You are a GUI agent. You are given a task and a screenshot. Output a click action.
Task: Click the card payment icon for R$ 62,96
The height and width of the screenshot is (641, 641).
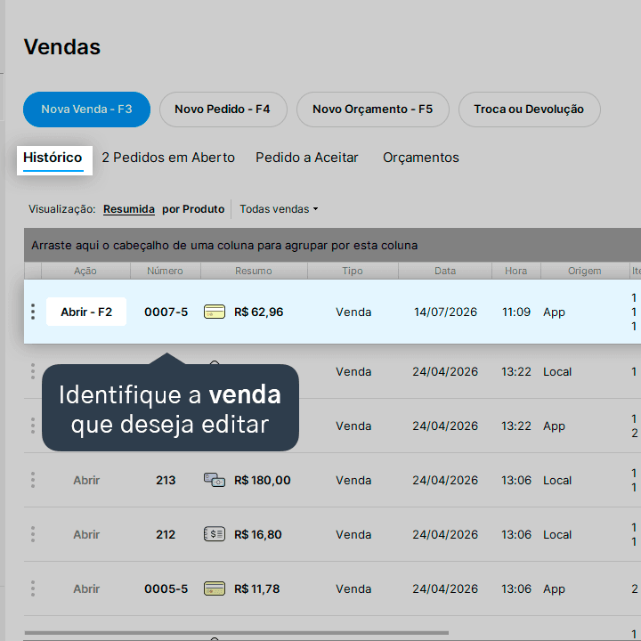pos(215,312)
